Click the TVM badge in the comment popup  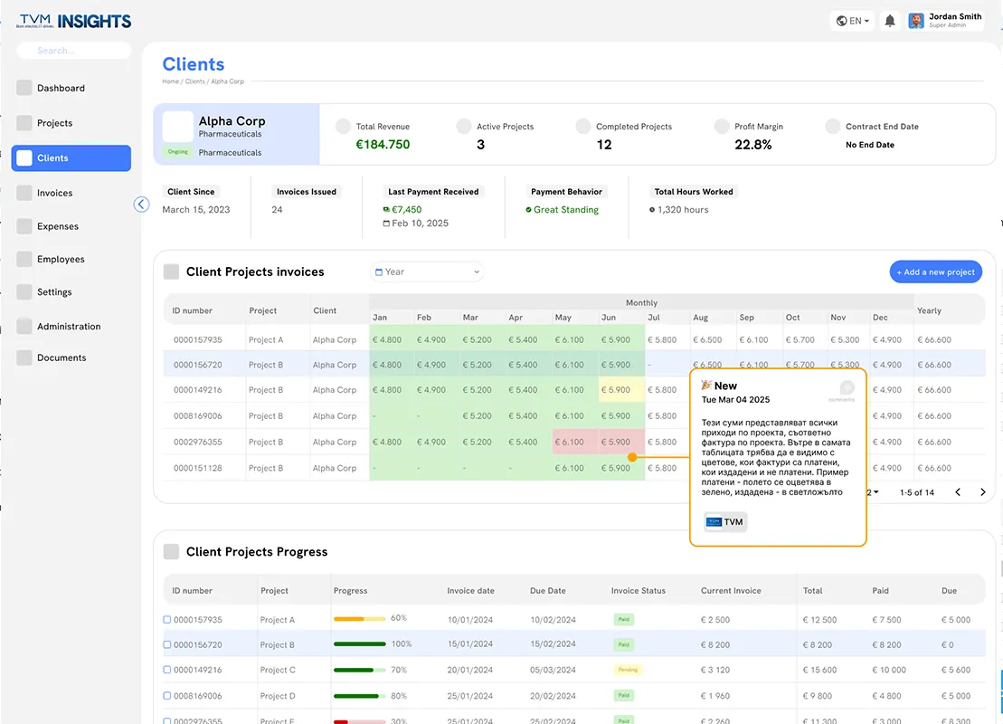(x=724, y=521)
